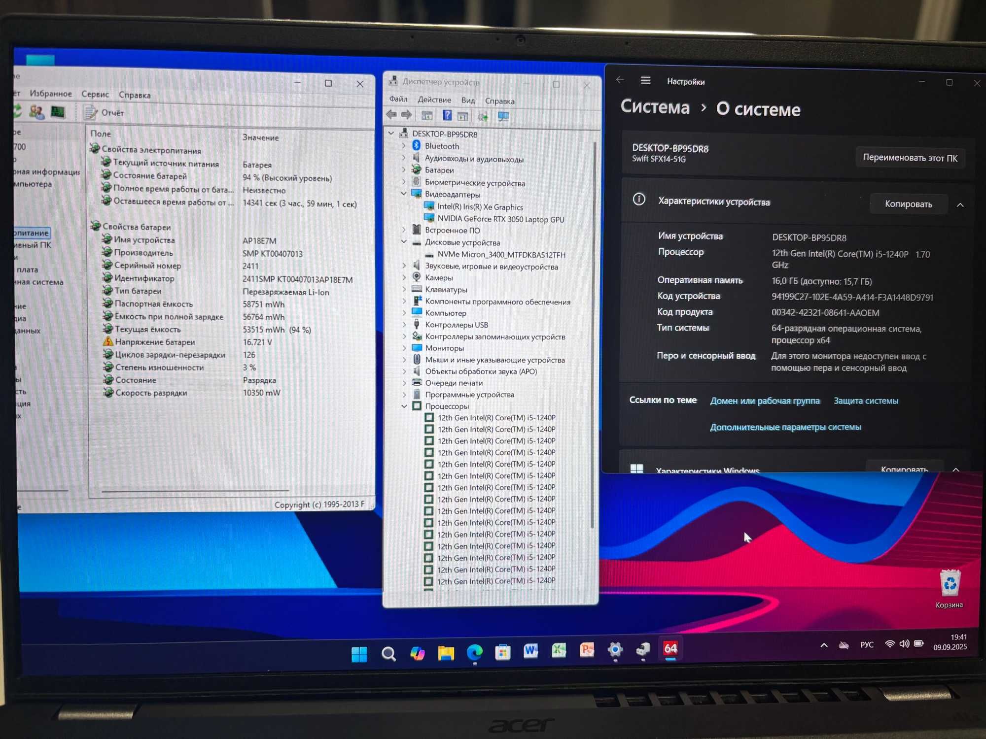
Task: Open the Вид menu in Device Manager
Action: coord(468,101)
